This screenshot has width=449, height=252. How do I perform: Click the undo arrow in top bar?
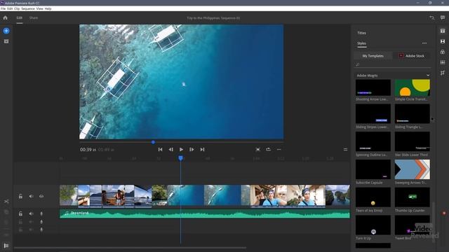[432, 17]
